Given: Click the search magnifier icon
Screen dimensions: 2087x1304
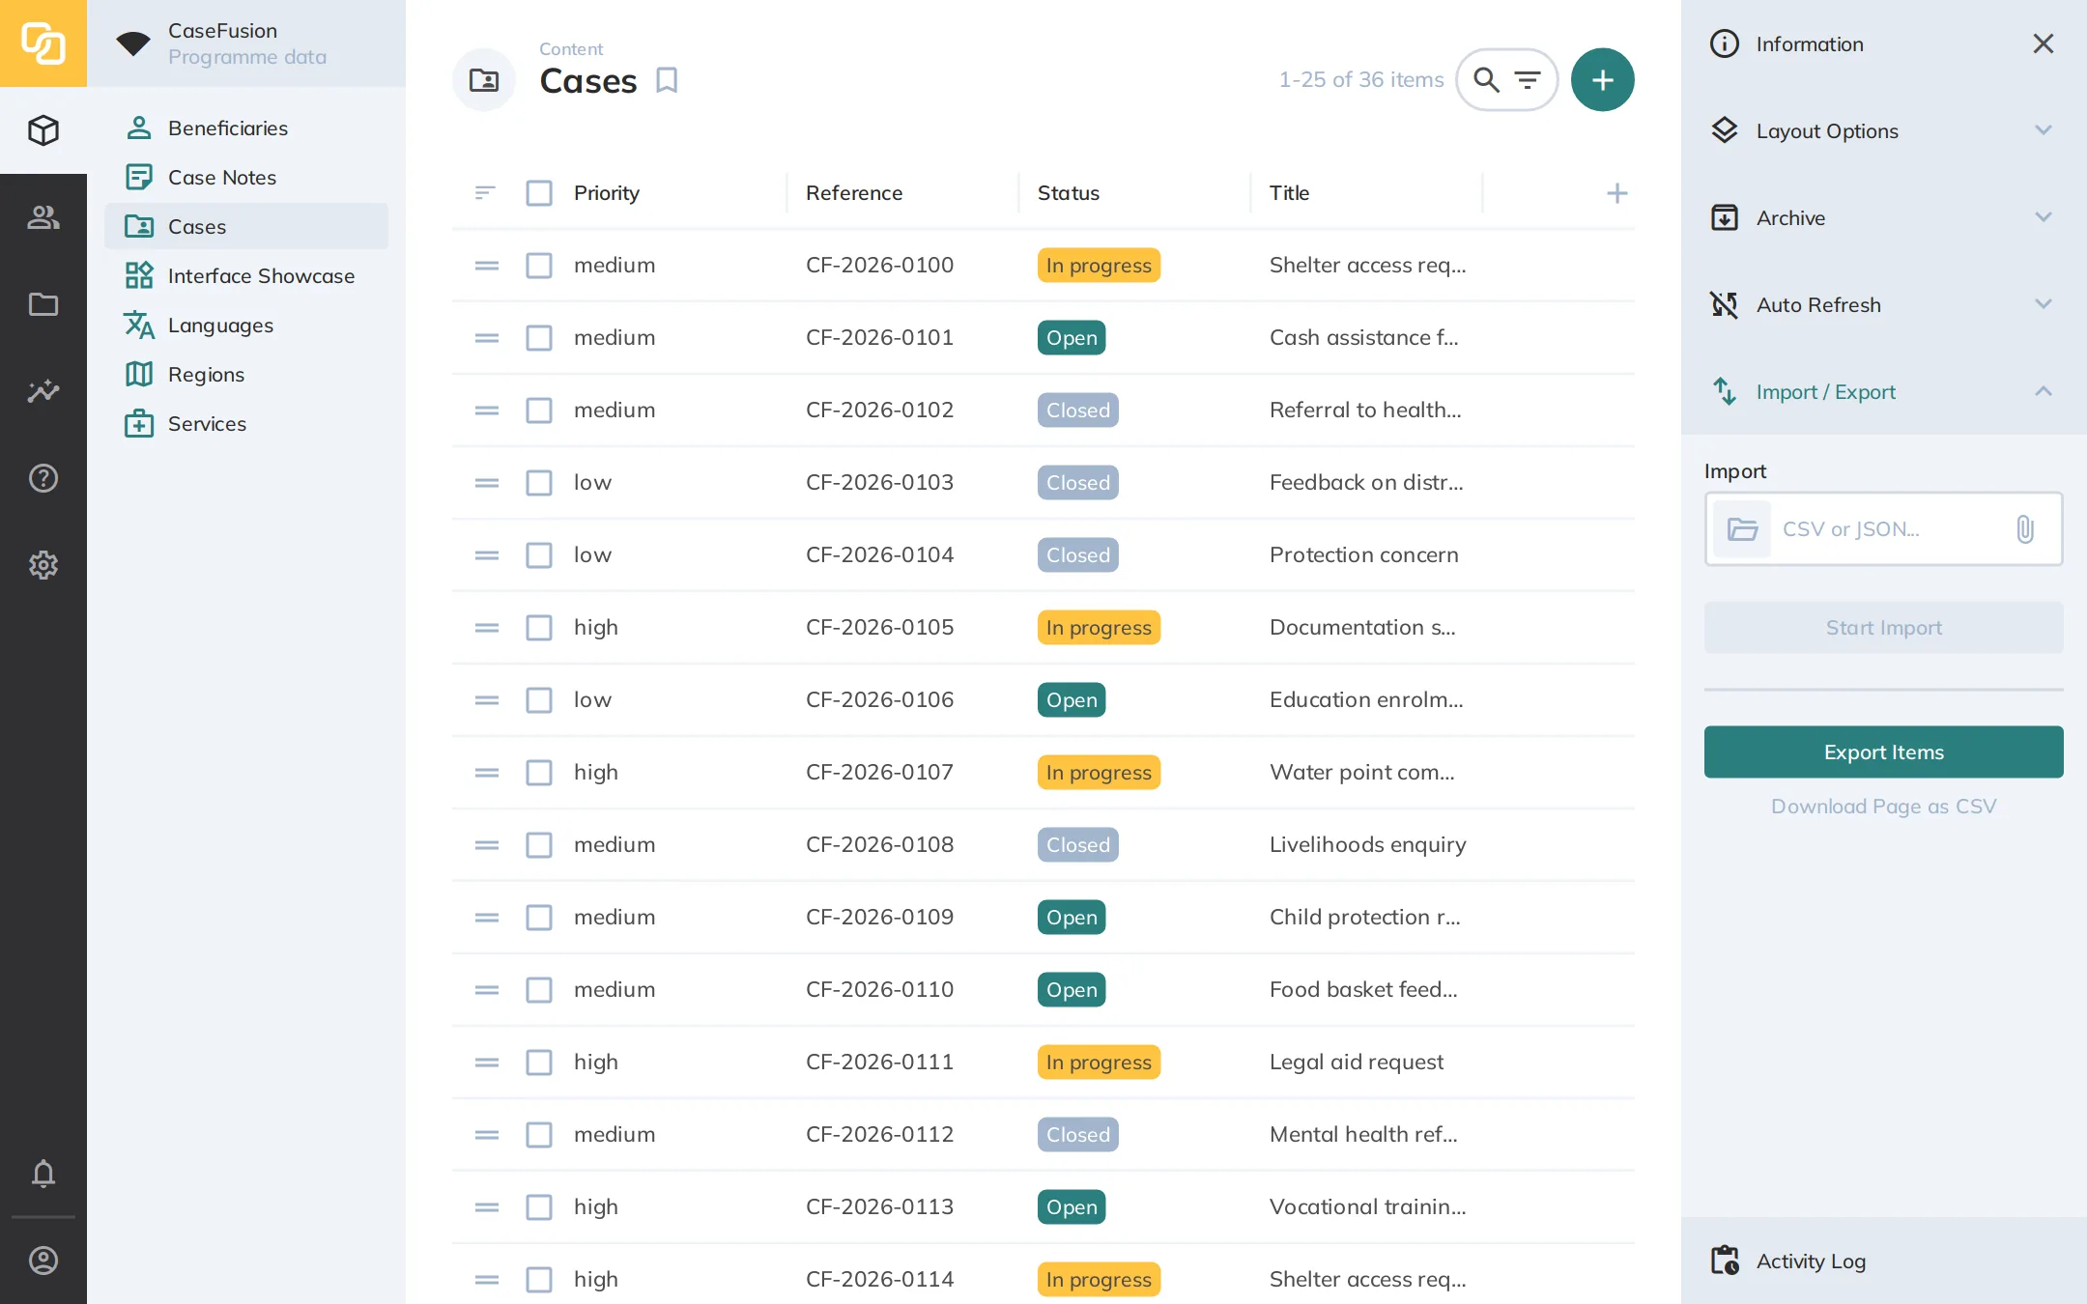Looking at the screenshot, I should tap(1487, 80).
